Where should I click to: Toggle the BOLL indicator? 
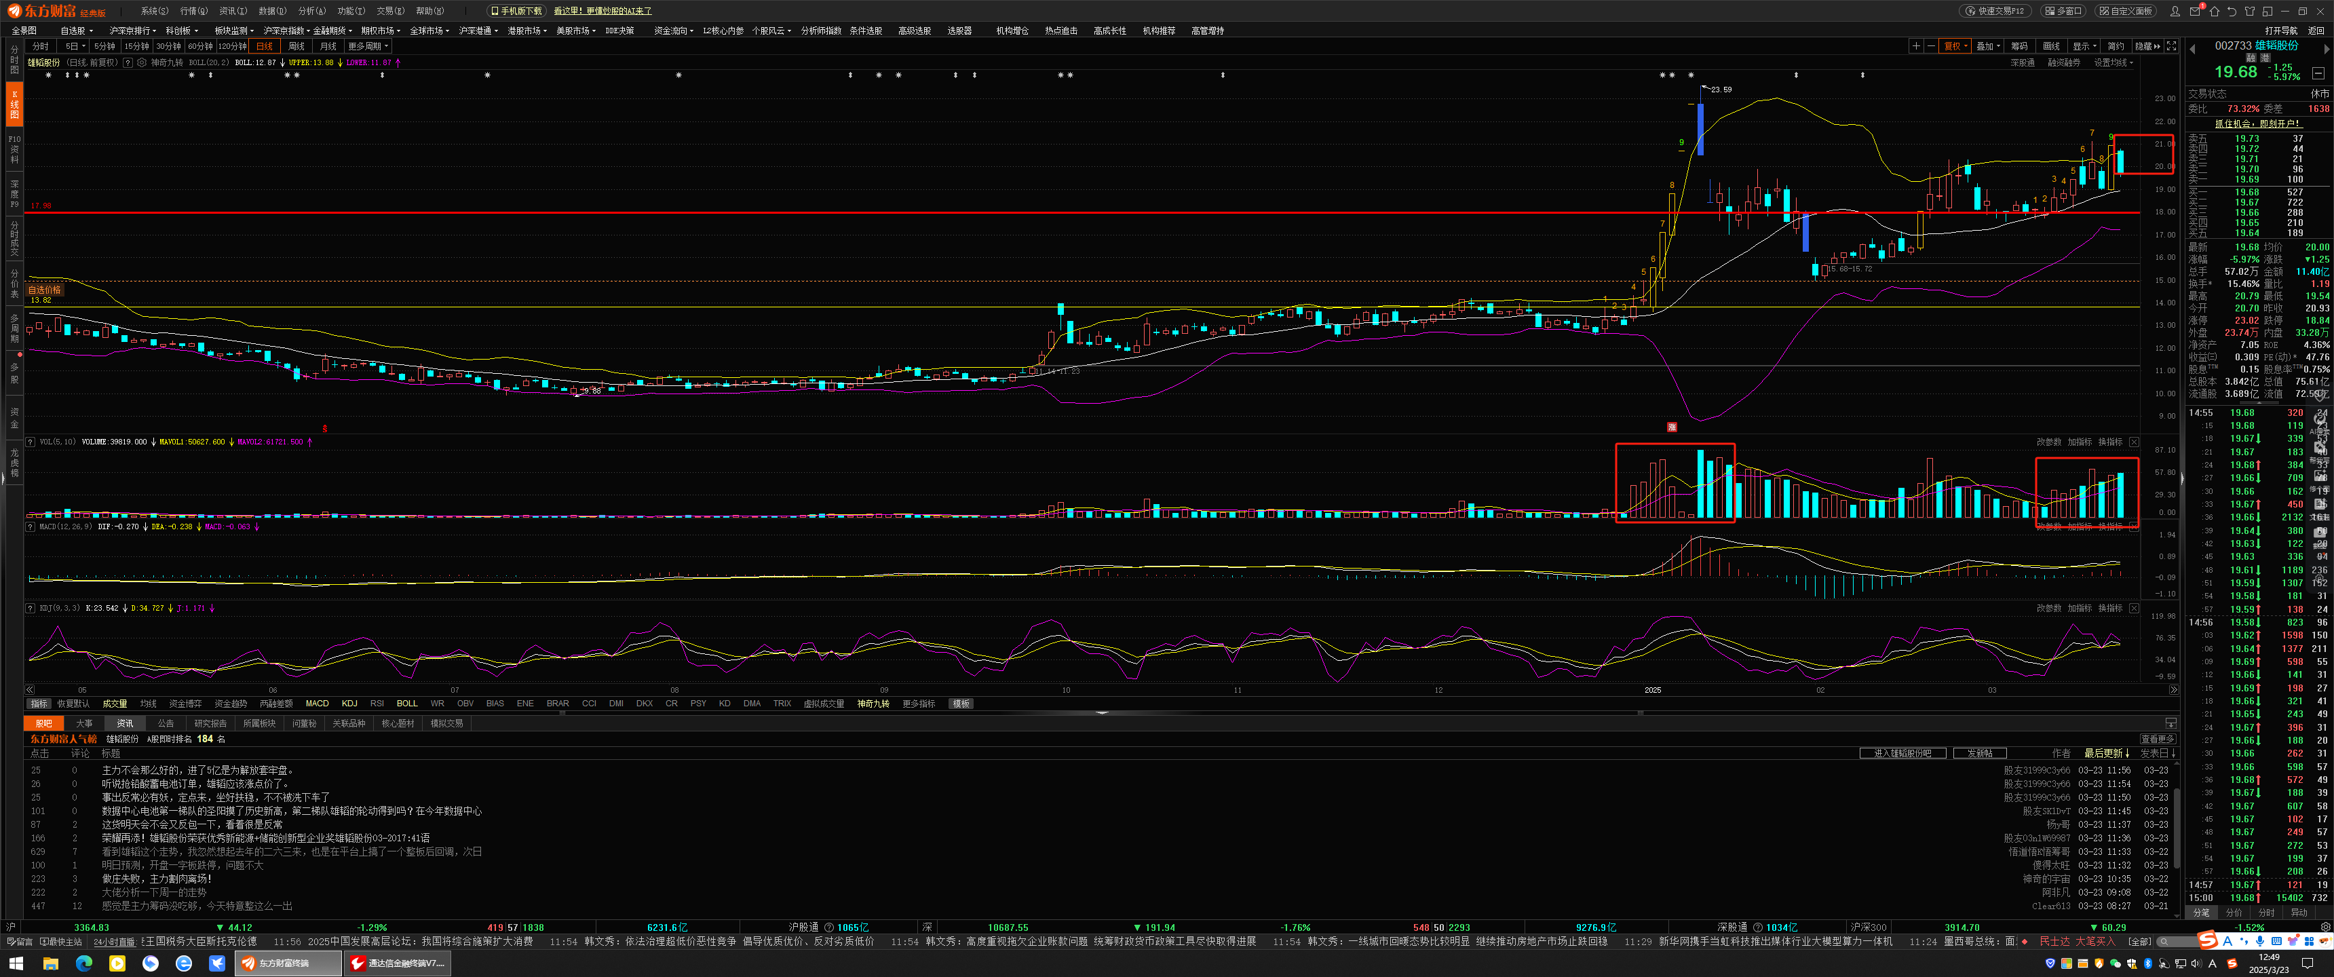pyautogui.click(x=407, y=704)
